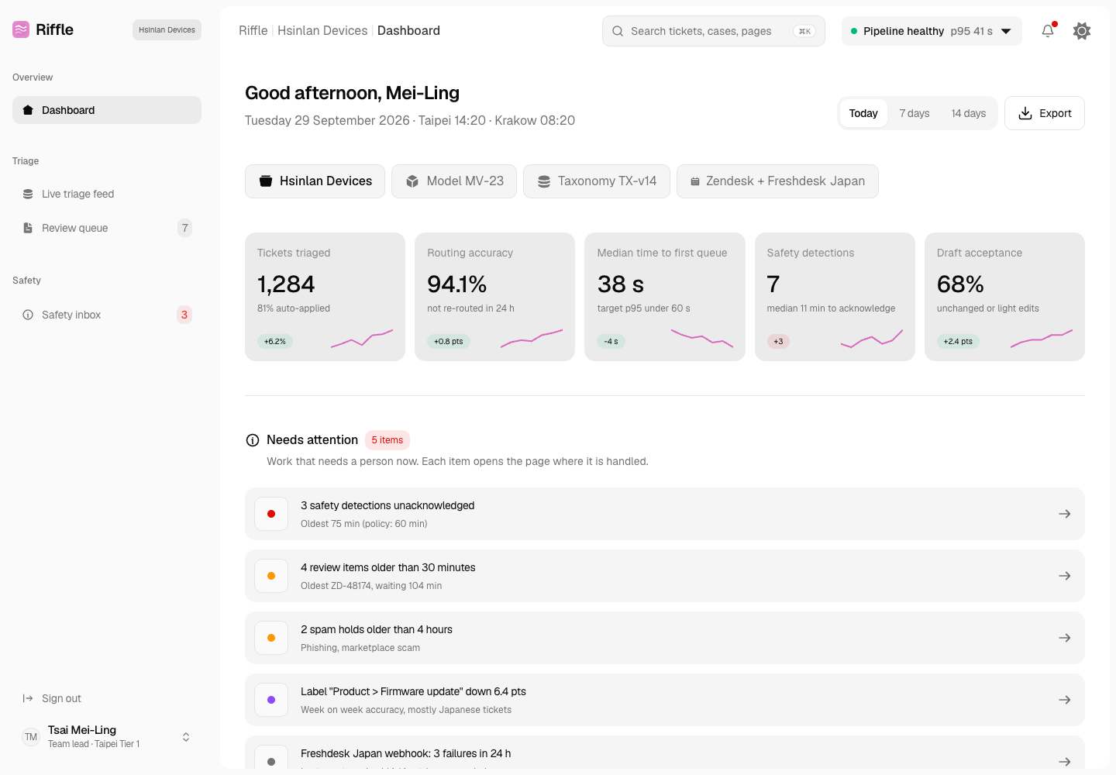Click Riffle breadcrumb link

[253, 31]
